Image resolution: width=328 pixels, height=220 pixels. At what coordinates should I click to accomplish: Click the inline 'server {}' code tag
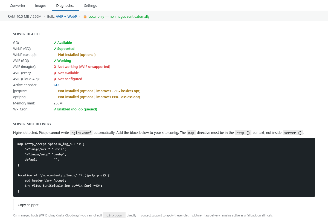pyautogui.click(x=293, y=133)
